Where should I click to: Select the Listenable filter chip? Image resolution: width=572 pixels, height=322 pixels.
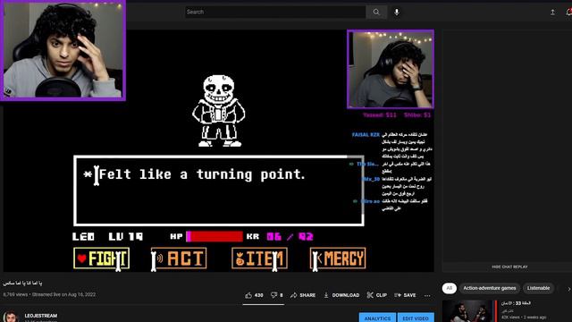pyautogui.click(x=538, y=288)
